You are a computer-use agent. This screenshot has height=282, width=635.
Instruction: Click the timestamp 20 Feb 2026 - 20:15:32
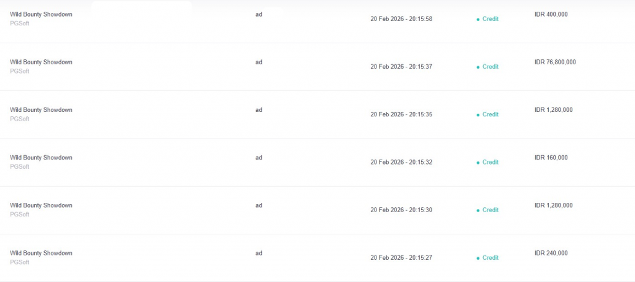click(x=401, y=162)
